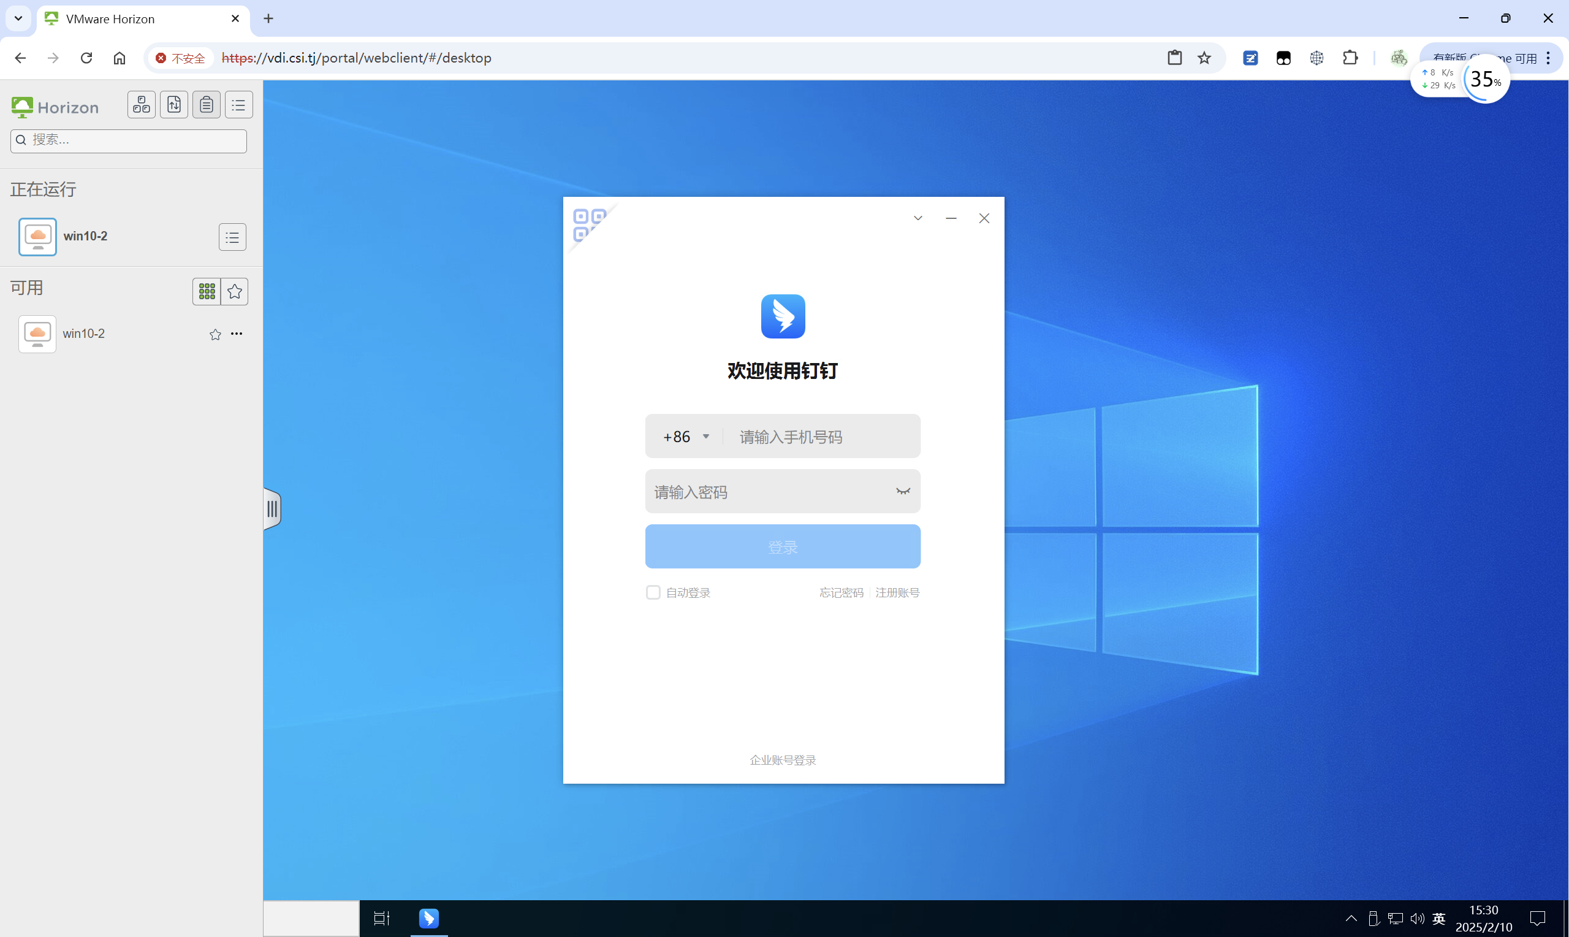Open Chrome home page button
Image resolution: width=1569 pixels, height=937 pixels.
pyautogui.click(x=120, y=58)
